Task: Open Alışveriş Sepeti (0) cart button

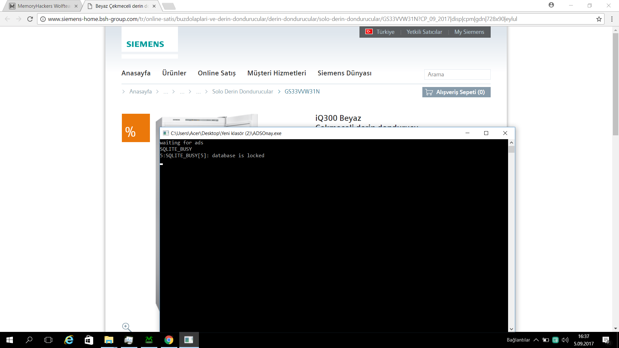Action: tap(456, 92)
